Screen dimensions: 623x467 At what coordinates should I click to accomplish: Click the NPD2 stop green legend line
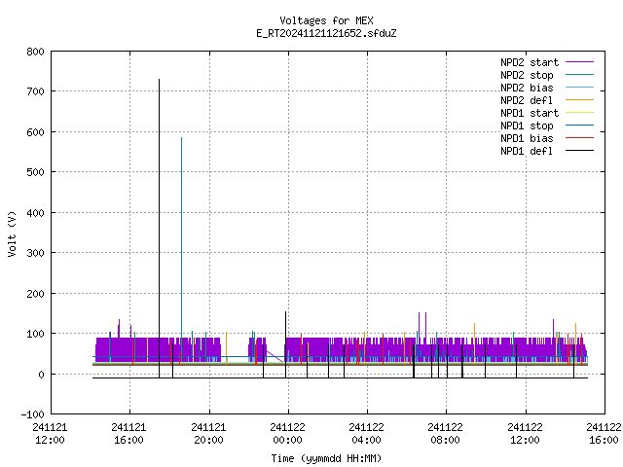click(x=579, y=74)
